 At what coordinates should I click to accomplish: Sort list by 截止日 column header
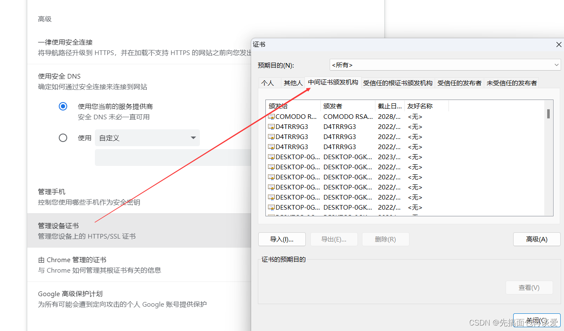(390, 106)
